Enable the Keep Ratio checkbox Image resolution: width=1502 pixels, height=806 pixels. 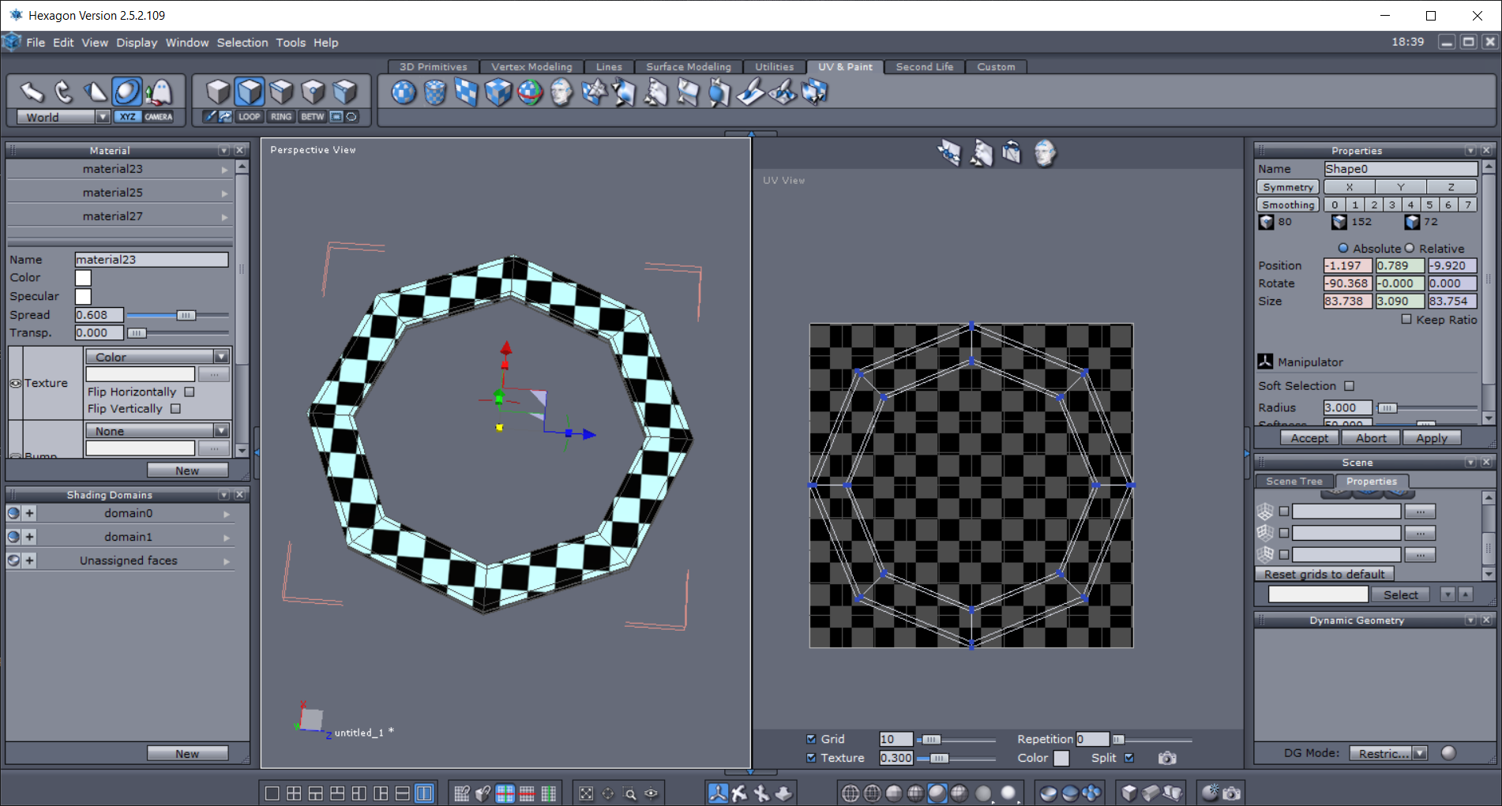[1406, 319]
